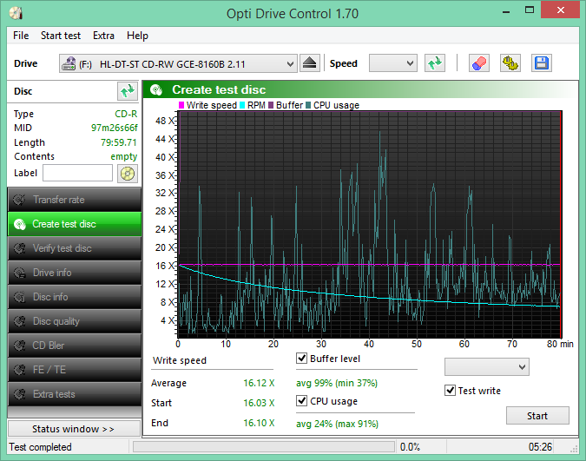The width and height of the screenshot is (586, 461).
Task: Open the Extra menu
Action: pyautogui.click(x=103, y=36)
